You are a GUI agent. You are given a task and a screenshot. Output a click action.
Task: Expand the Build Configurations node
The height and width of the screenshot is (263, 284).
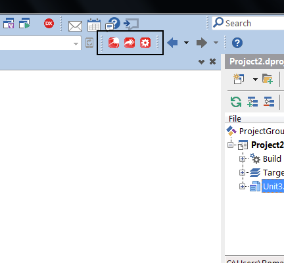[242, 158]
